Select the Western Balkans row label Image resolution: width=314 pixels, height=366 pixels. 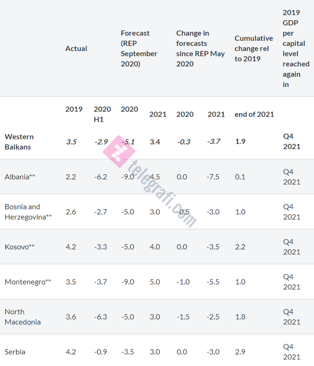click(19, 142)
